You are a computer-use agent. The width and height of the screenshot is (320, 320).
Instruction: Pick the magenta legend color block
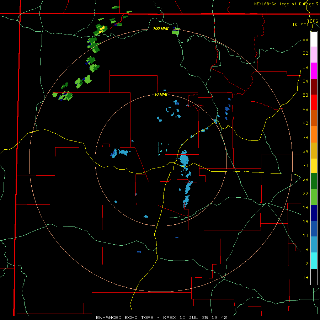(314, 71)
